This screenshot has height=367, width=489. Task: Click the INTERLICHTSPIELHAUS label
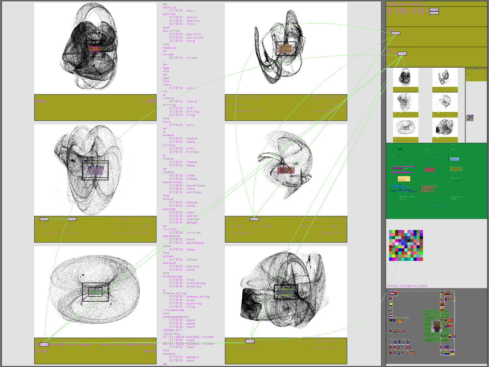pyautogui.click(x=407, y=286)
